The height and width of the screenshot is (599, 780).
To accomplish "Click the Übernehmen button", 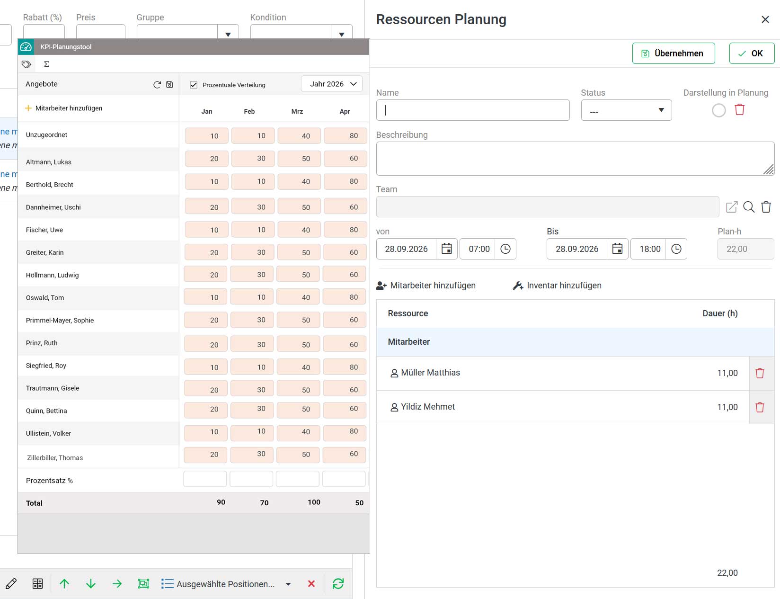I will point(674,54).
